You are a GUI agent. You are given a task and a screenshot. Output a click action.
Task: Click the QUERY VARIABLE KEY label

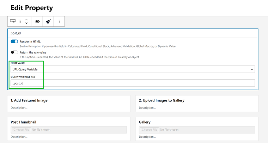click(x=23, y=77)
